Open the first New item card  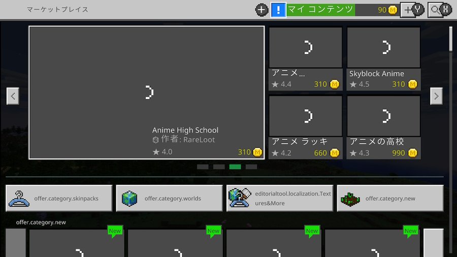point(77,243)
